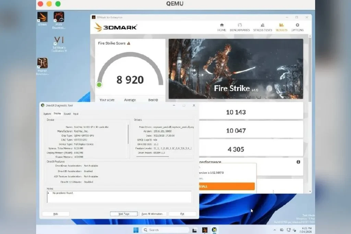351x234 pixels.
Task: Click the Notes box 'No problems found'
Action: click(x=119, y=197)
